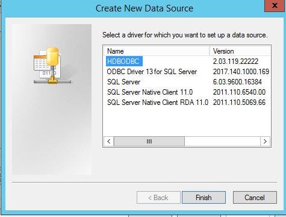Close the Create New Data Source dialog

pyautogui.click(x=275, y=5)
